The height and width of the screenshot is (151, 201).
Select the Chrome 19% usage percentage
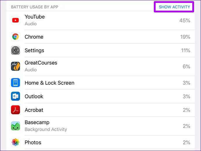(185, 37)
